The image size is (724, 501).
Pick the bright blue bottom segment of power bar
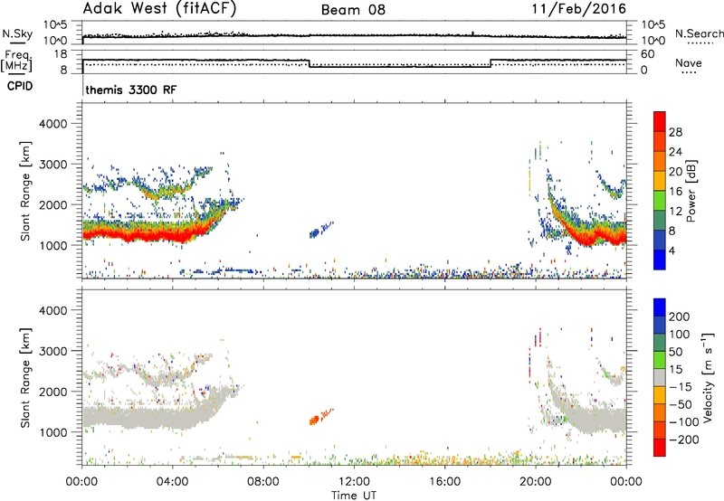click(660, 260)
